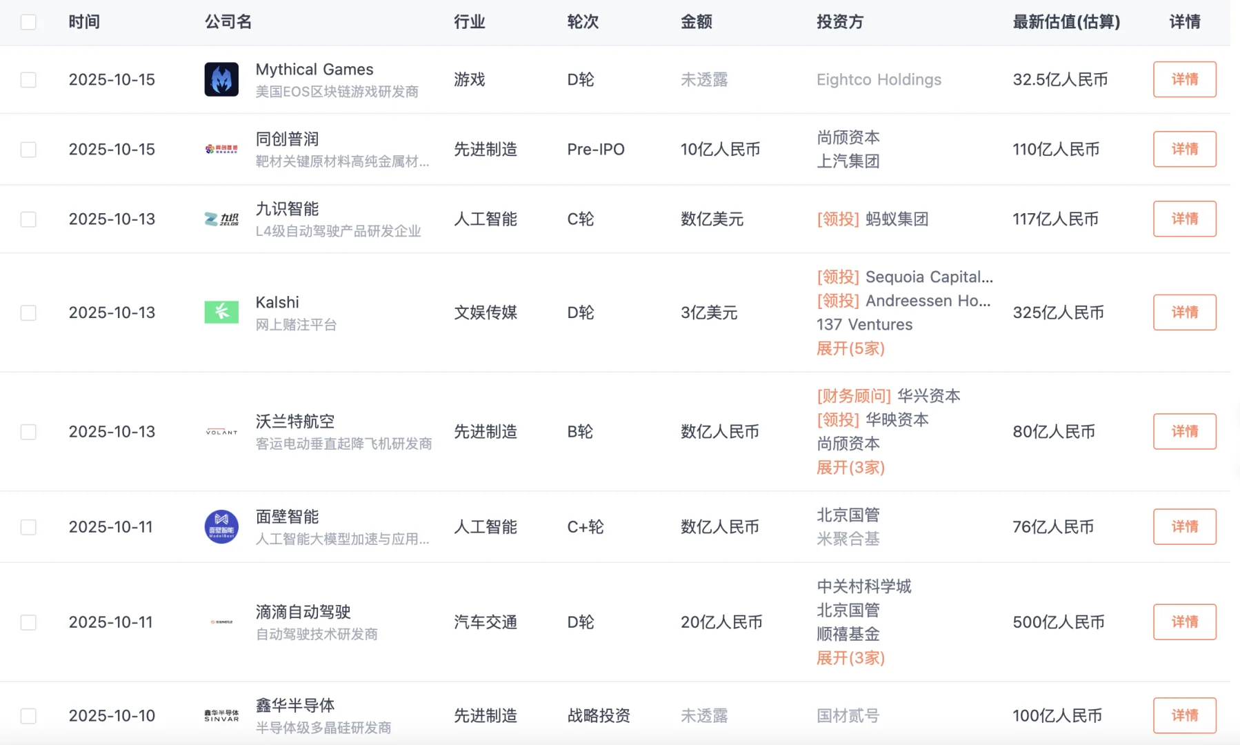Viewport: 1240px width, 745px height.
Task: Click the Mythical Games company logo
Action: click(x=221, y=79)
